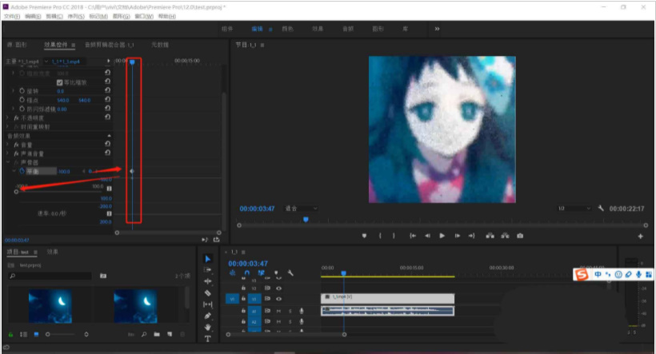Hide the V1 track with eye icon

pos(279,299)
